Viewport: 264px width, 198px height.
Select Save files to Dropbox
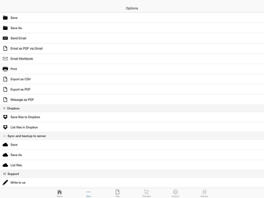click(132, 117)
